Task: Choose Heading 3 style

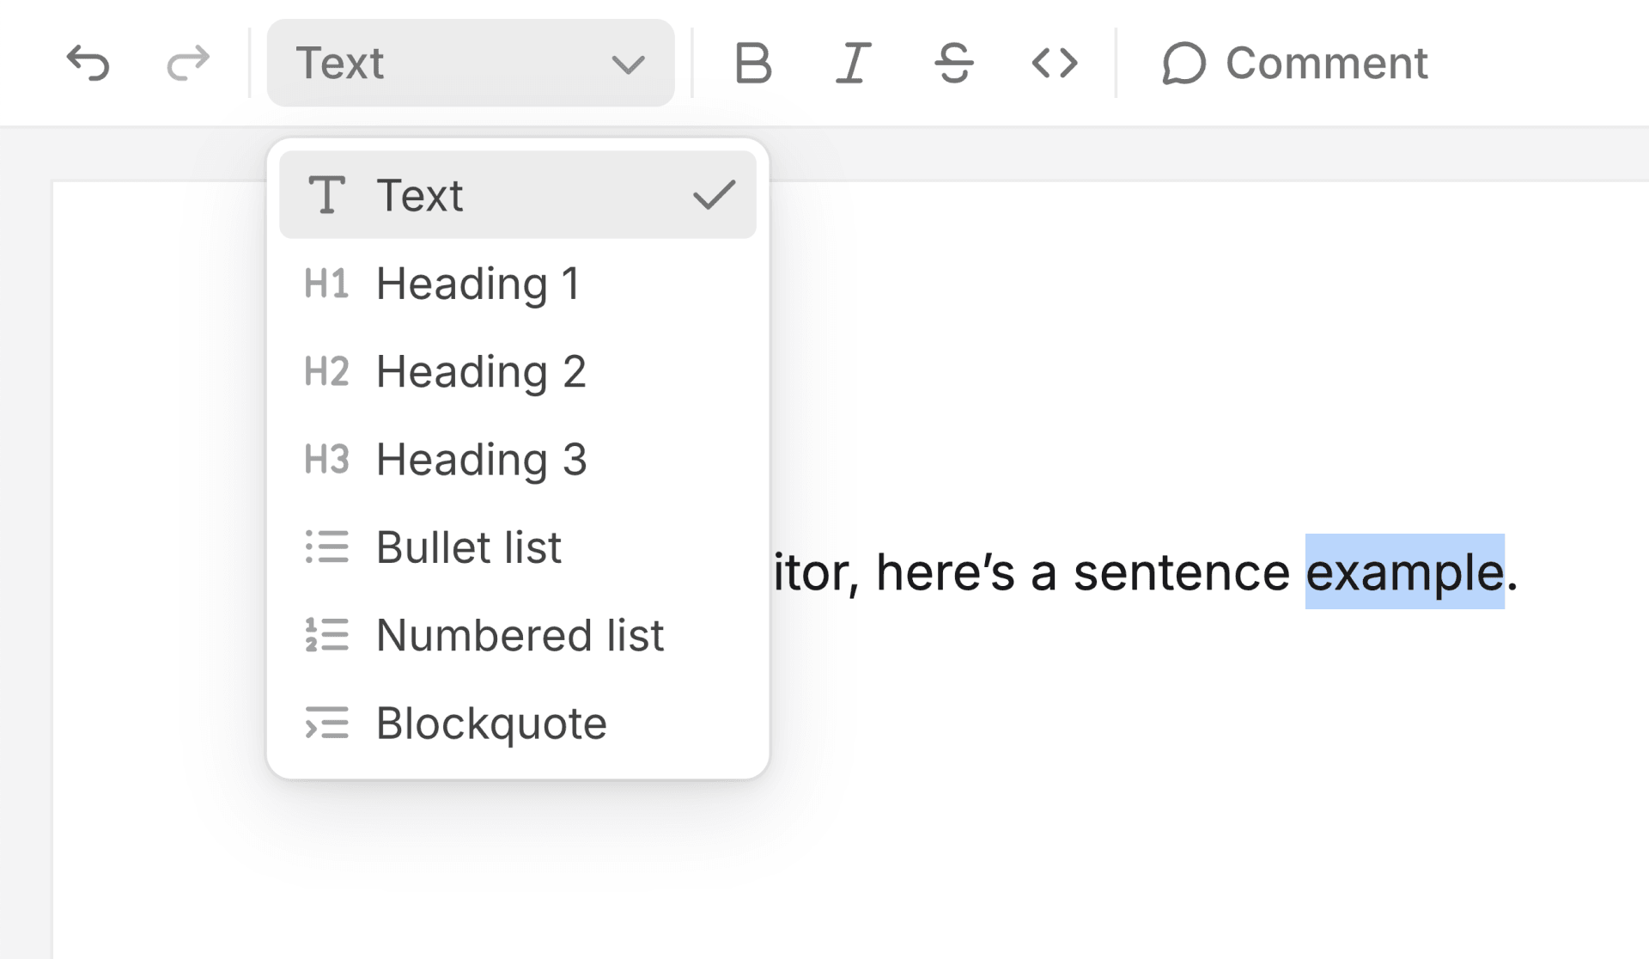Action: 481,460
